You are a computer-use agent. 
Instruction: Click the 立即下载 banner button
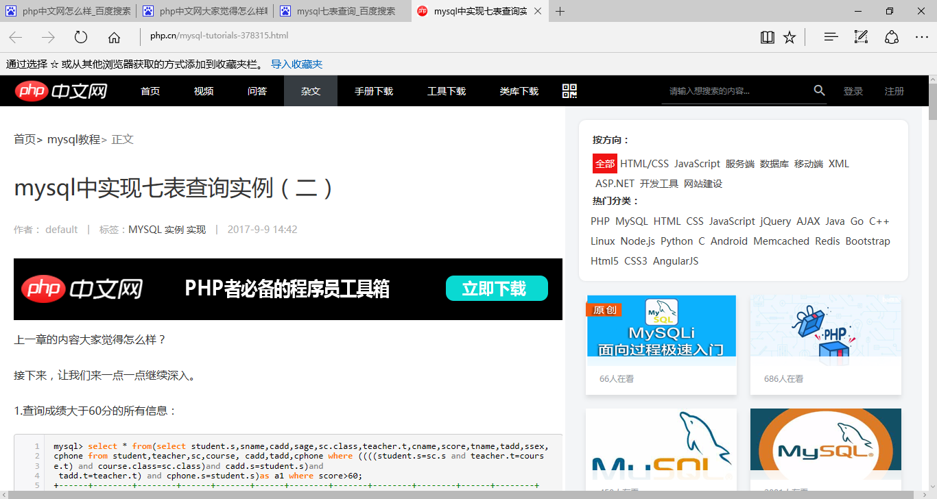pos(497,289)
